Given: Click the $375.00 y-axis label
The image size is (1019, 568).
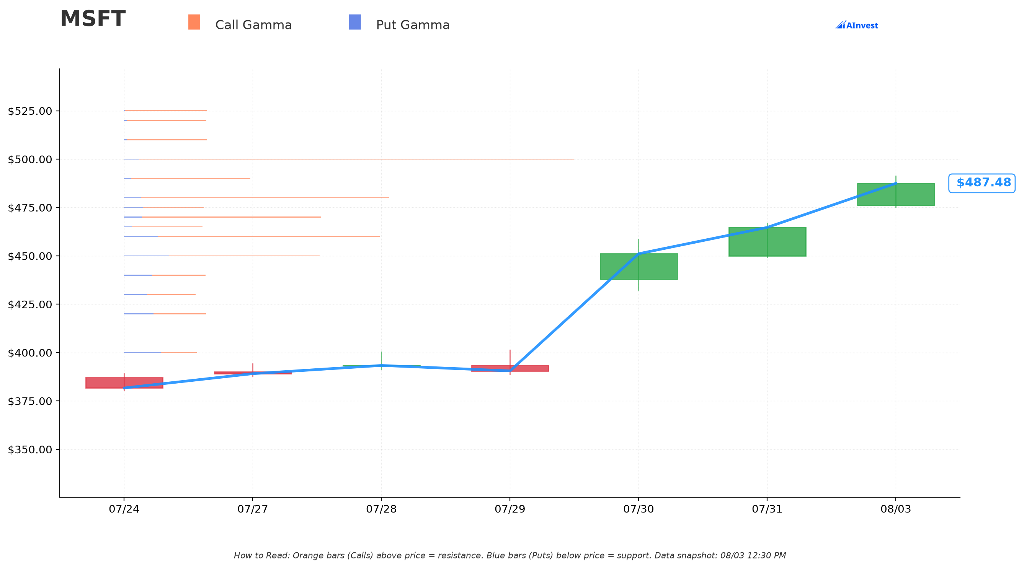Looking at the screenshot, I should 30,401.
